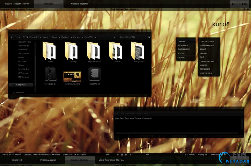Click Notepad's horizontal scrollbar
Image resolution: width=251 pixels, height=166 pixels.
(177, 133)
